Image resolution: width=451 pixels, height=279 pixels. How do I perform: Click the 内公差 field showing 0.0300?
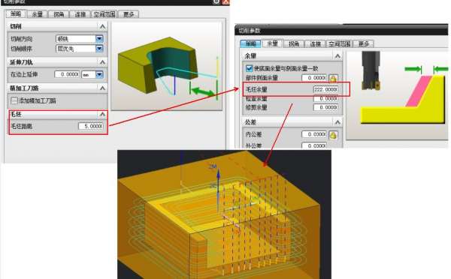pos(313,134)
